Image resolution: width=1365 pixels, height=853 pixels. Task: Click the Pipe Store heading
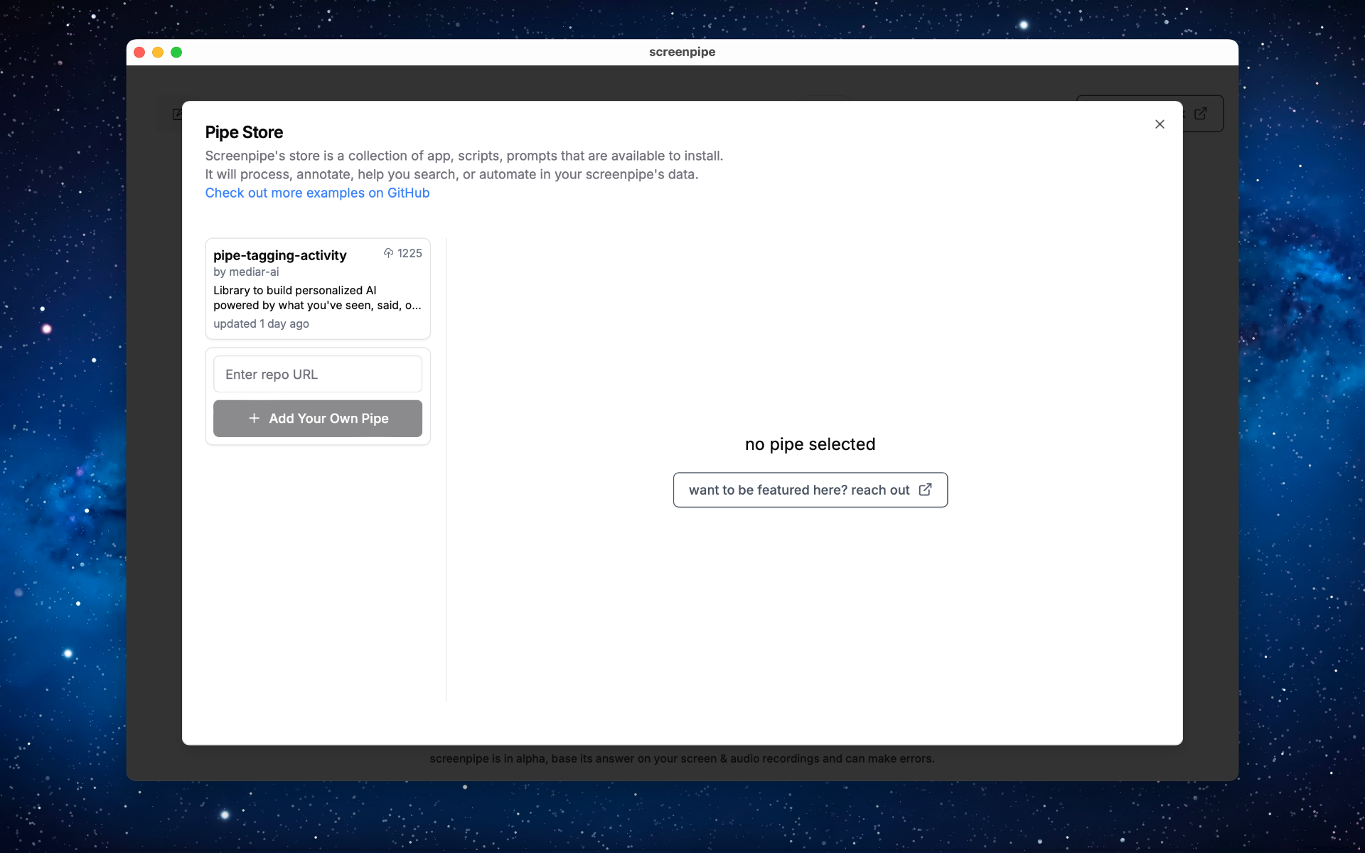[244, 132]
